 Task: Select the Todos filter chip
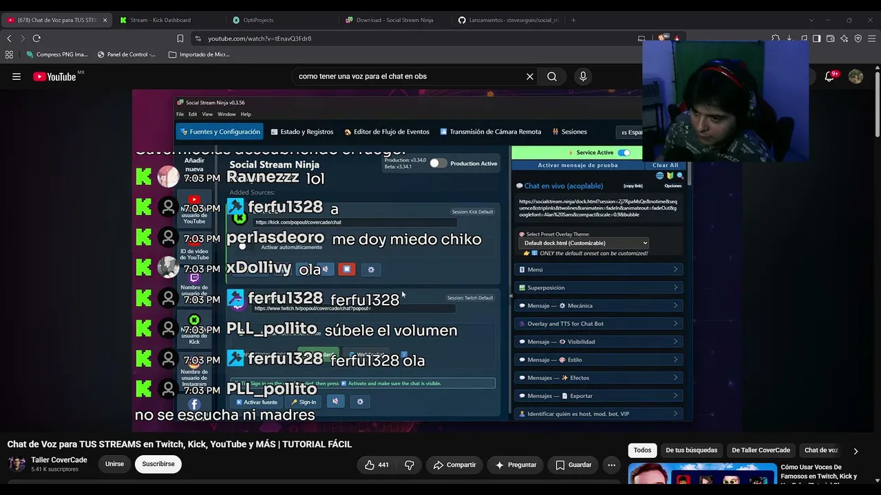coord(642,450)
